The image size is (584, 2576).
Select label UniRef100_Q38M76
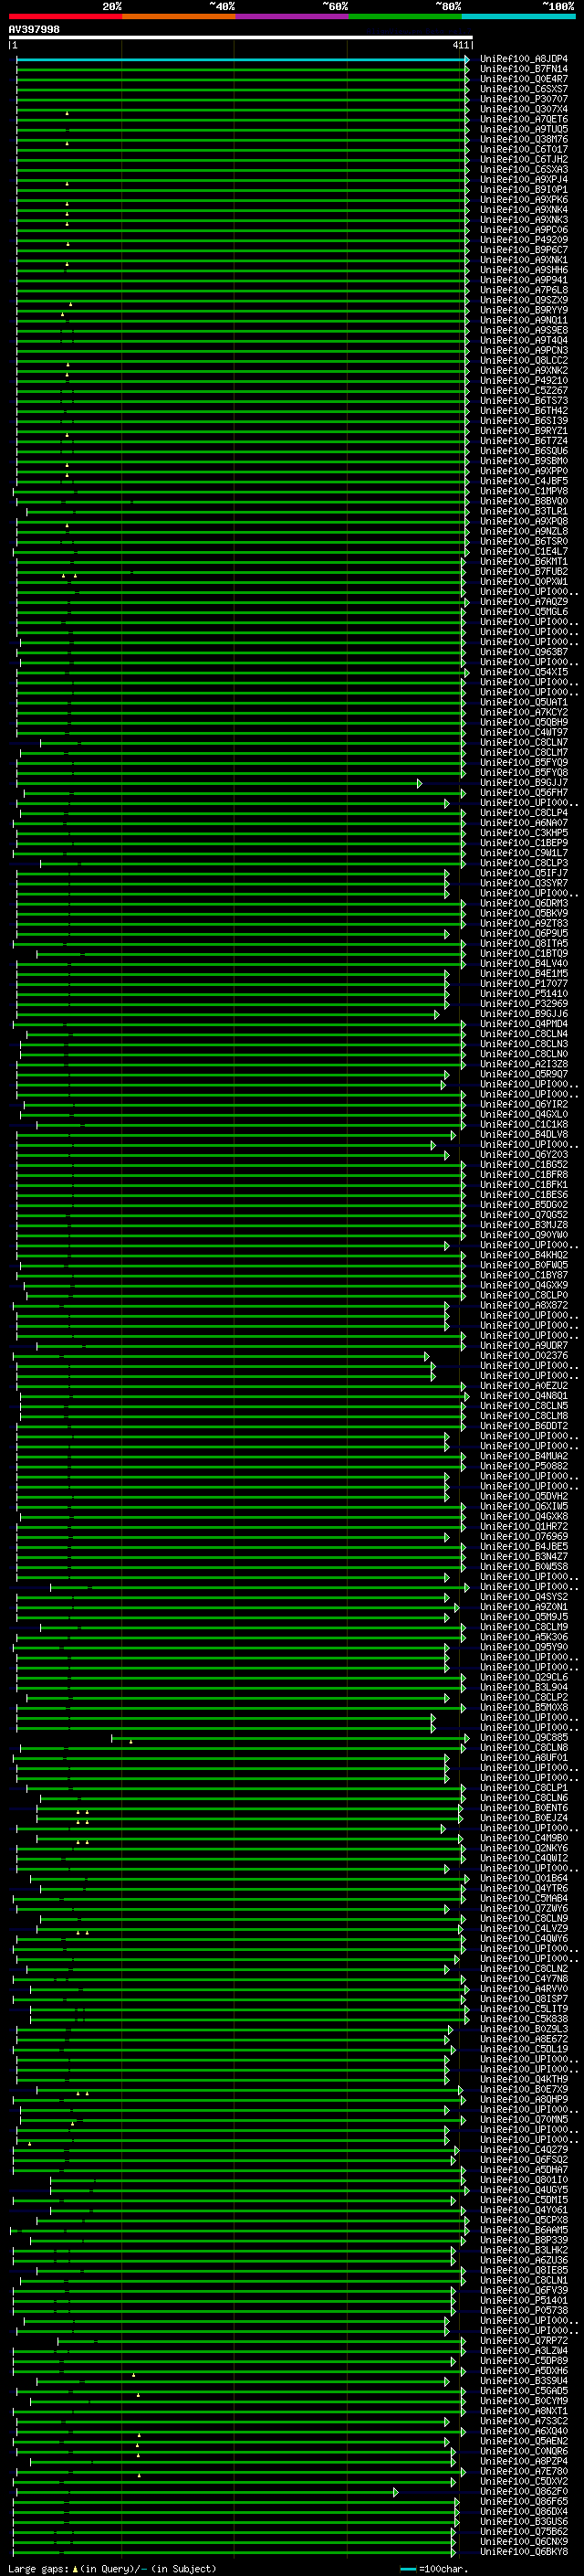tap(524, 139)
